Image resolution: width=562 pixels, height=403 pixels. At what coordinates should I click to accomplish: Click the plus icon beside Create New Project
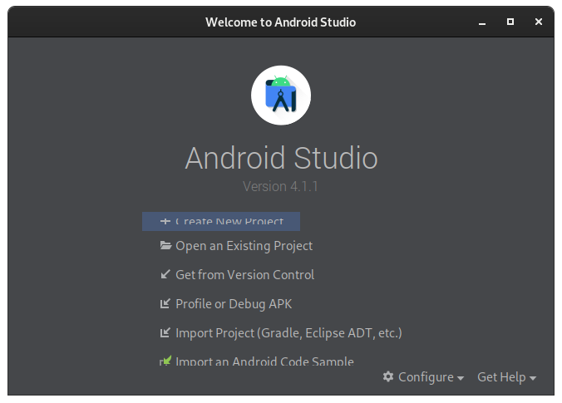(x=165, y=221)
